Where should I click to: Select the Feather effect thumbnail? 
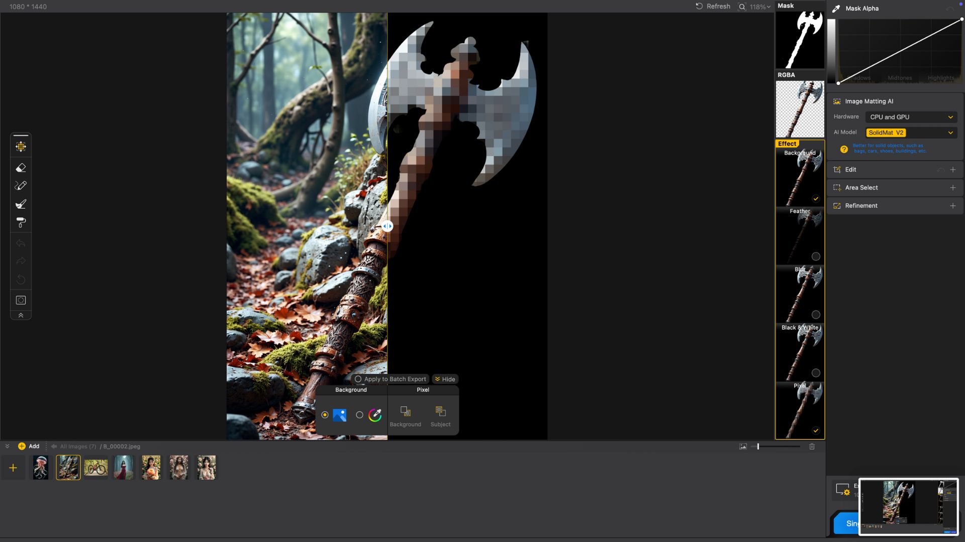point(800,235)
